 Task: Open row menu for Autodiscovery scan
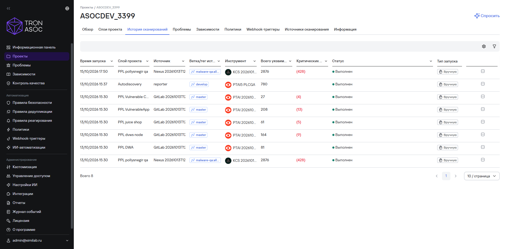pos(483,84)
